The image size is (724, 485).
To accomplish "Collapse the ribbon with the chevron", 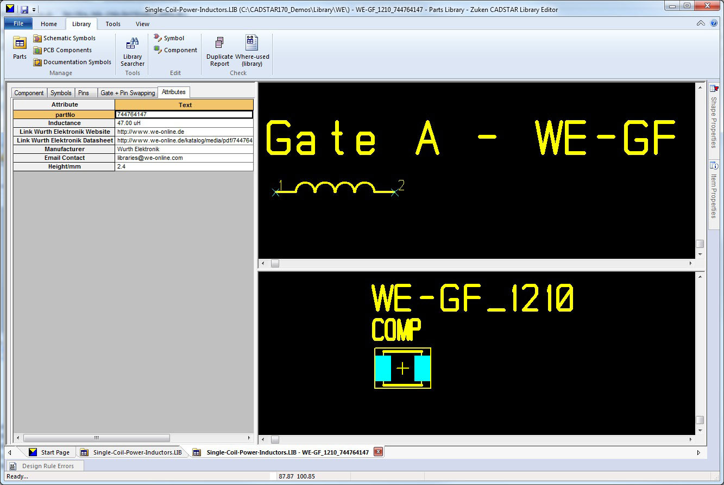I will [x=701, y=23].
